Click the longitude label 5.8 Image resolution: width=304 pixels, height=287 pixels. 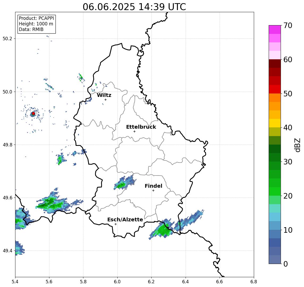[83, 282]
